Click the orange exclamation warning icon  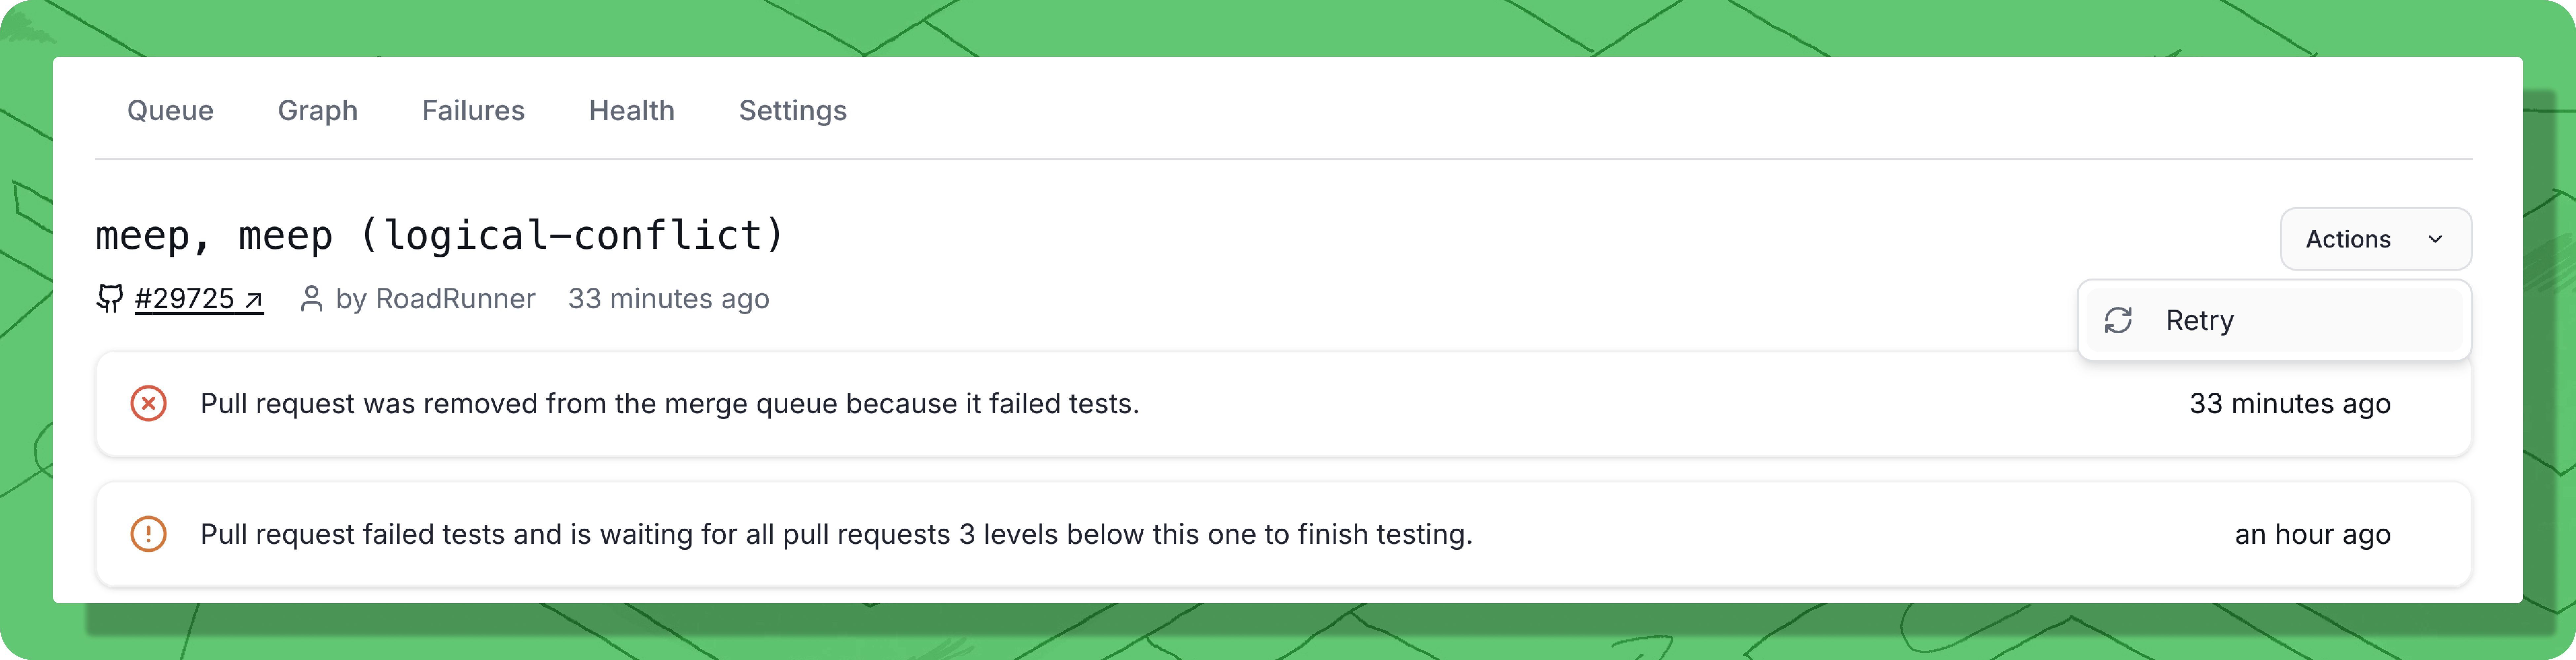point(148,534)
